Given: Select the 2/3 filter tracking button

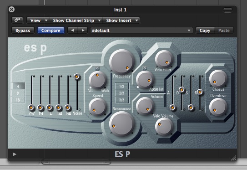Looking at the screenshot, I should pos(122,93).
